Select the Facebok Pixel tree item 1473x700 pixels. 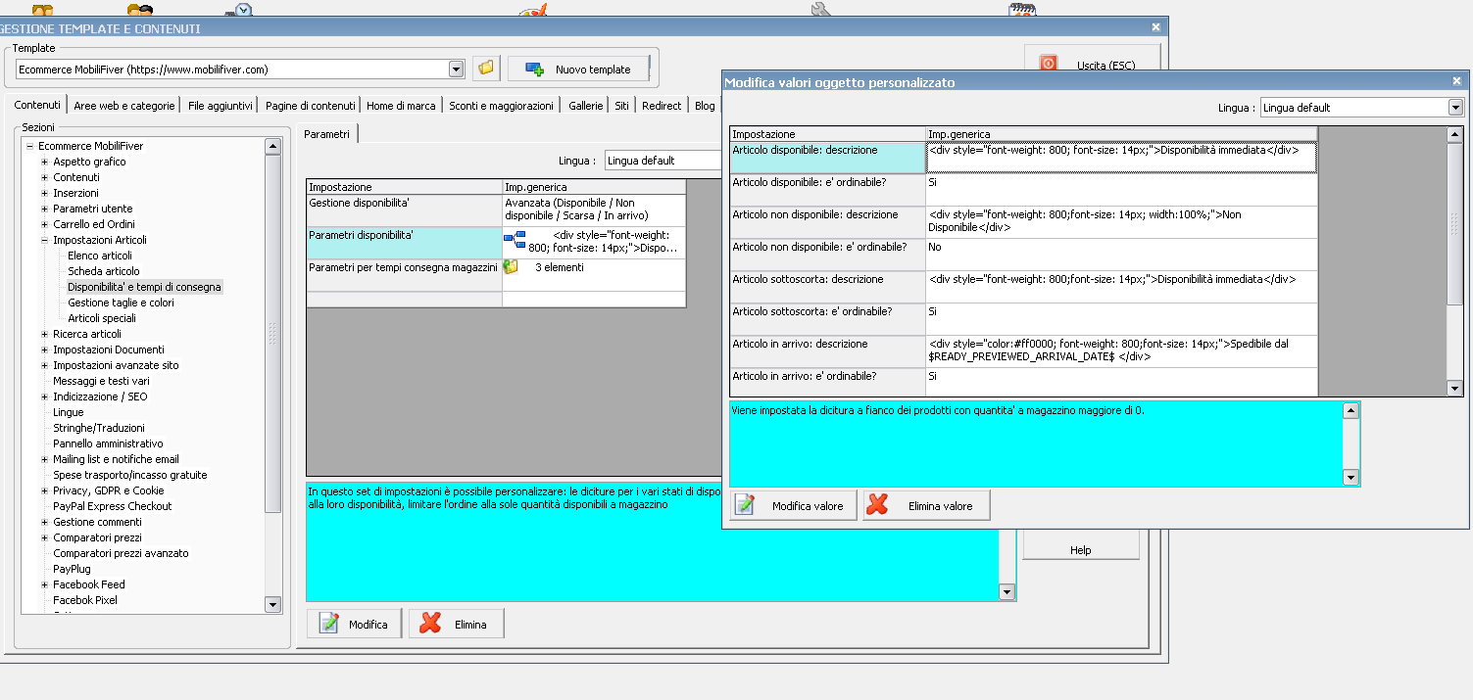click(85, 600)
